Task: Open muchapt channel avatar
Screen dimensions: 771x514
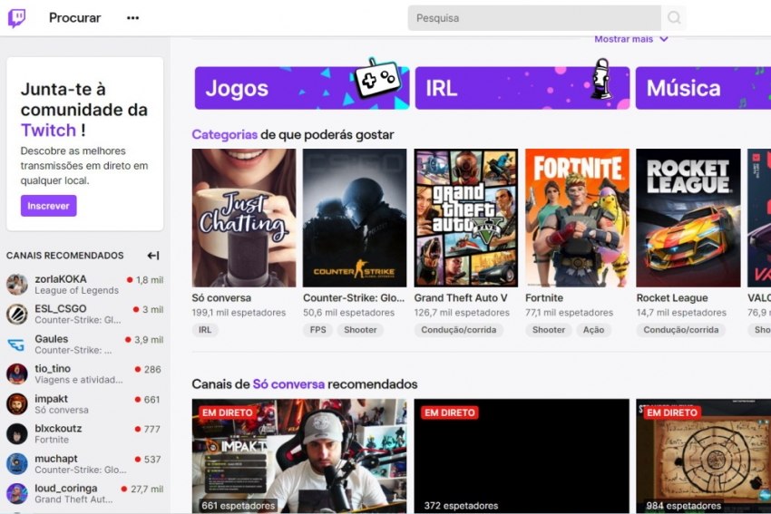Action: [16, 464]
